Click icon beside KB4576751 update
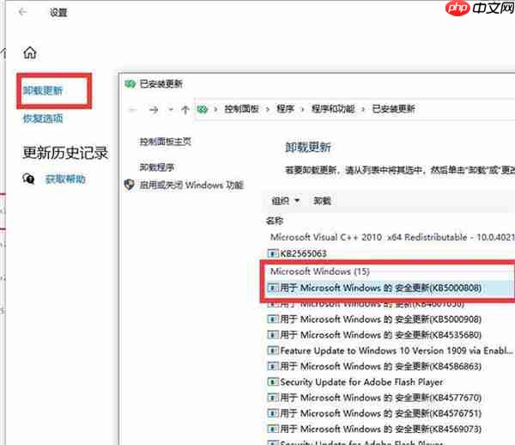The image size is (515, 445). 272,413
